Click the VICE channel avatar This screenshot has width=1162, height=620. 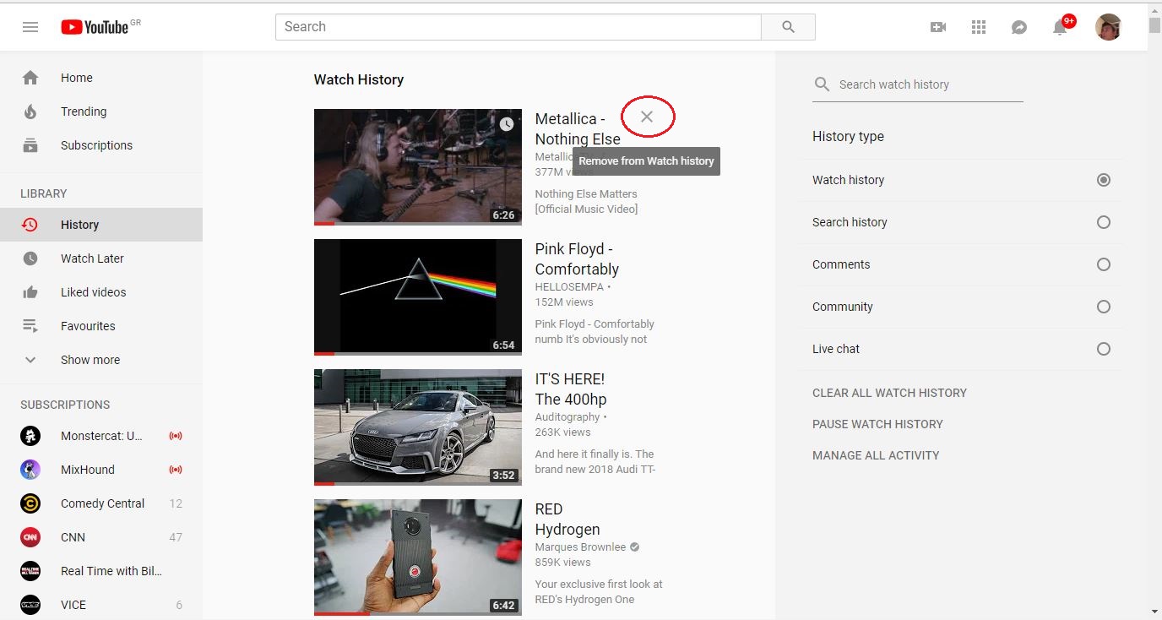(x=30, y=605)
